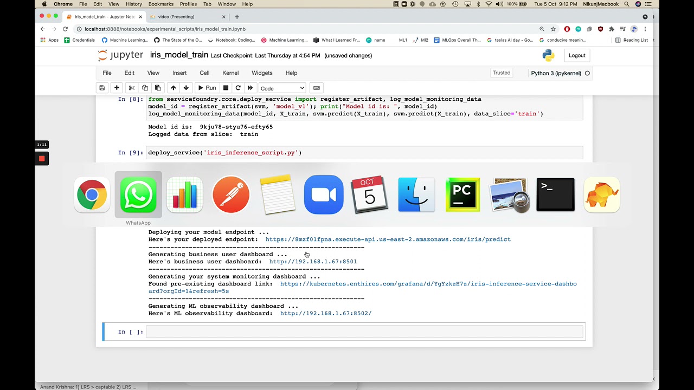Viewport: 694px width, 390px height.
Task: Click Python 3 (ipykernel) kernel name
Action: point(556,73)
